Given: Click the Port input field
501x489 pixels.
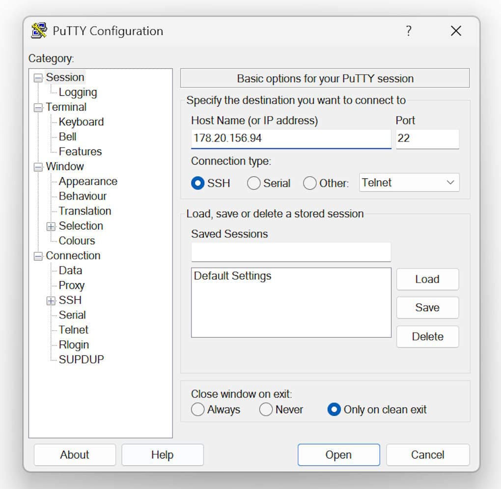Looking at the screenshot, I should 427,139.
